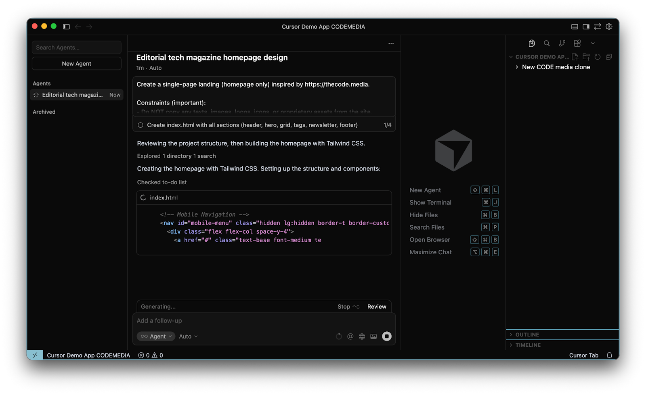Stop generation with the round stop button

point(387,336)
